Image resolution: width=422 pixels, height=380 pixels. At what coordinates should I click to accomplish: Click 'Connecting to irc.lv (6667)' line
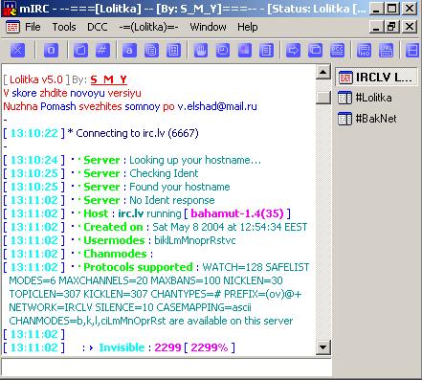(x=137, y=133)
